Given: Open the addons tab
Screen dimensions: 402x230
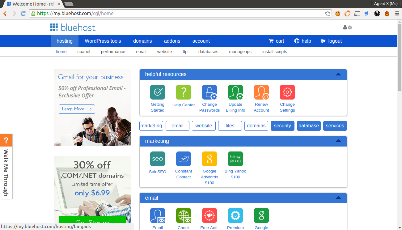Looking at the screenshot, I should 172,41.
